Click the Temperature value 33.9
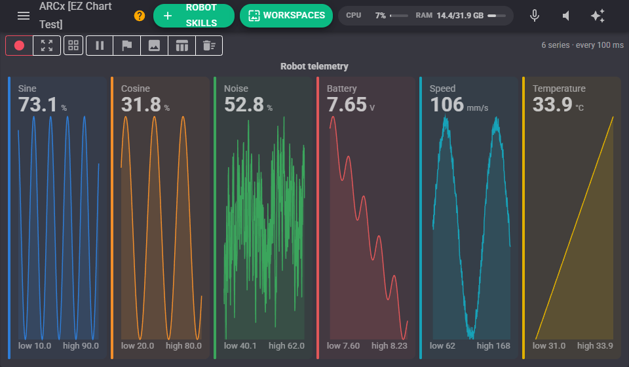Image resolution: width=629 pixels, height=367 pixels. click(552, 105)
